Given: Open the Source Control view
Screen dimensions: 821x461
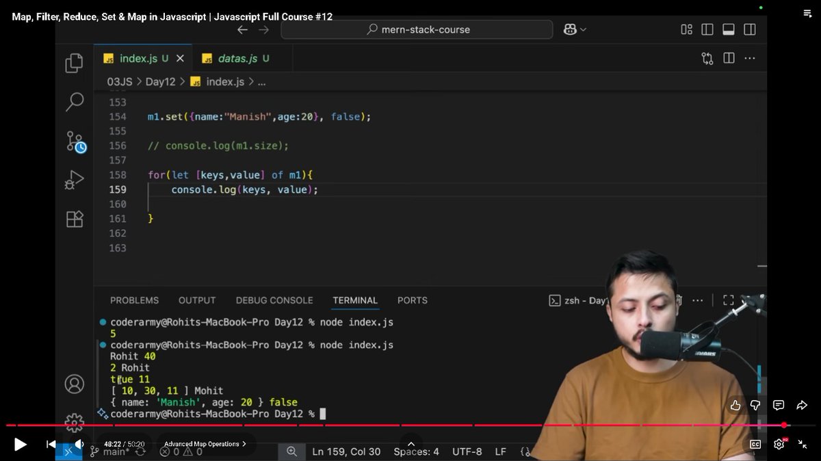Looking at the screenshot, I should [x=75, y=140].
